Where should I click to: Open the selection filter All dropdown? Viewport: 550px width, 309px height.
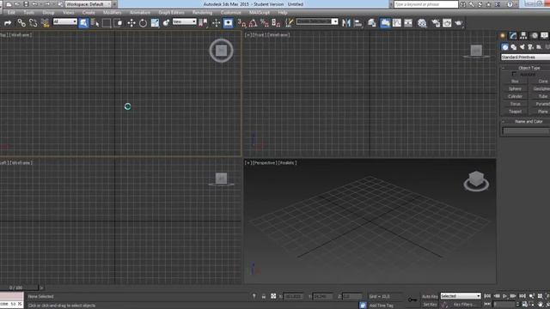pos(65,21)
